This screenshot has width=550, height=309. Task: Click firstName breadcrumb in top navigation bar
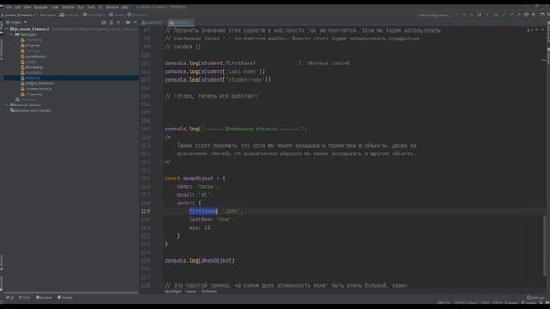137,15
